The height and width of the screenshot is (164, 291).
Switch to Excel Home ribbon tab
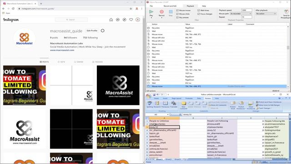(x=156, y=98)
